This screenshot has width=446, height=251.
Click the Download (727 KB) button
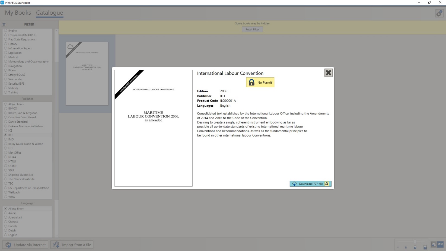(310, 184)
